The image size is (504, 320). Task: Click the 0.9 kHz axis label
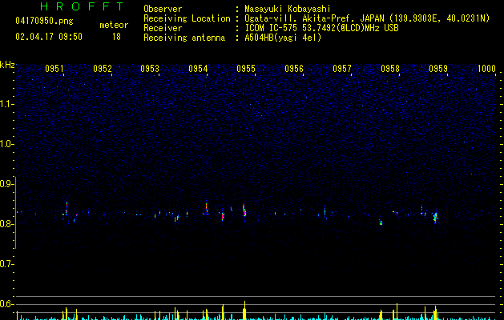[7, 184]
